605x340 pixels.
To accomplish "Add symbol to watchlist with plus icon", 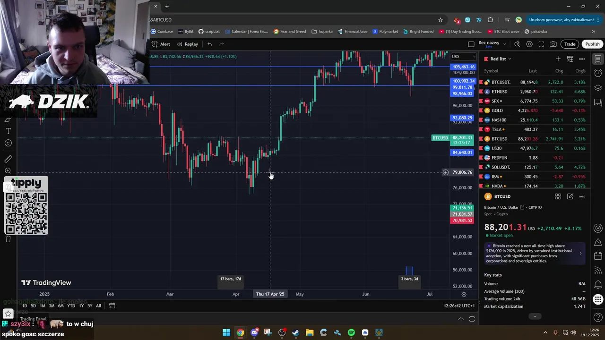I will pyautogui.click(x=558, y=59).
